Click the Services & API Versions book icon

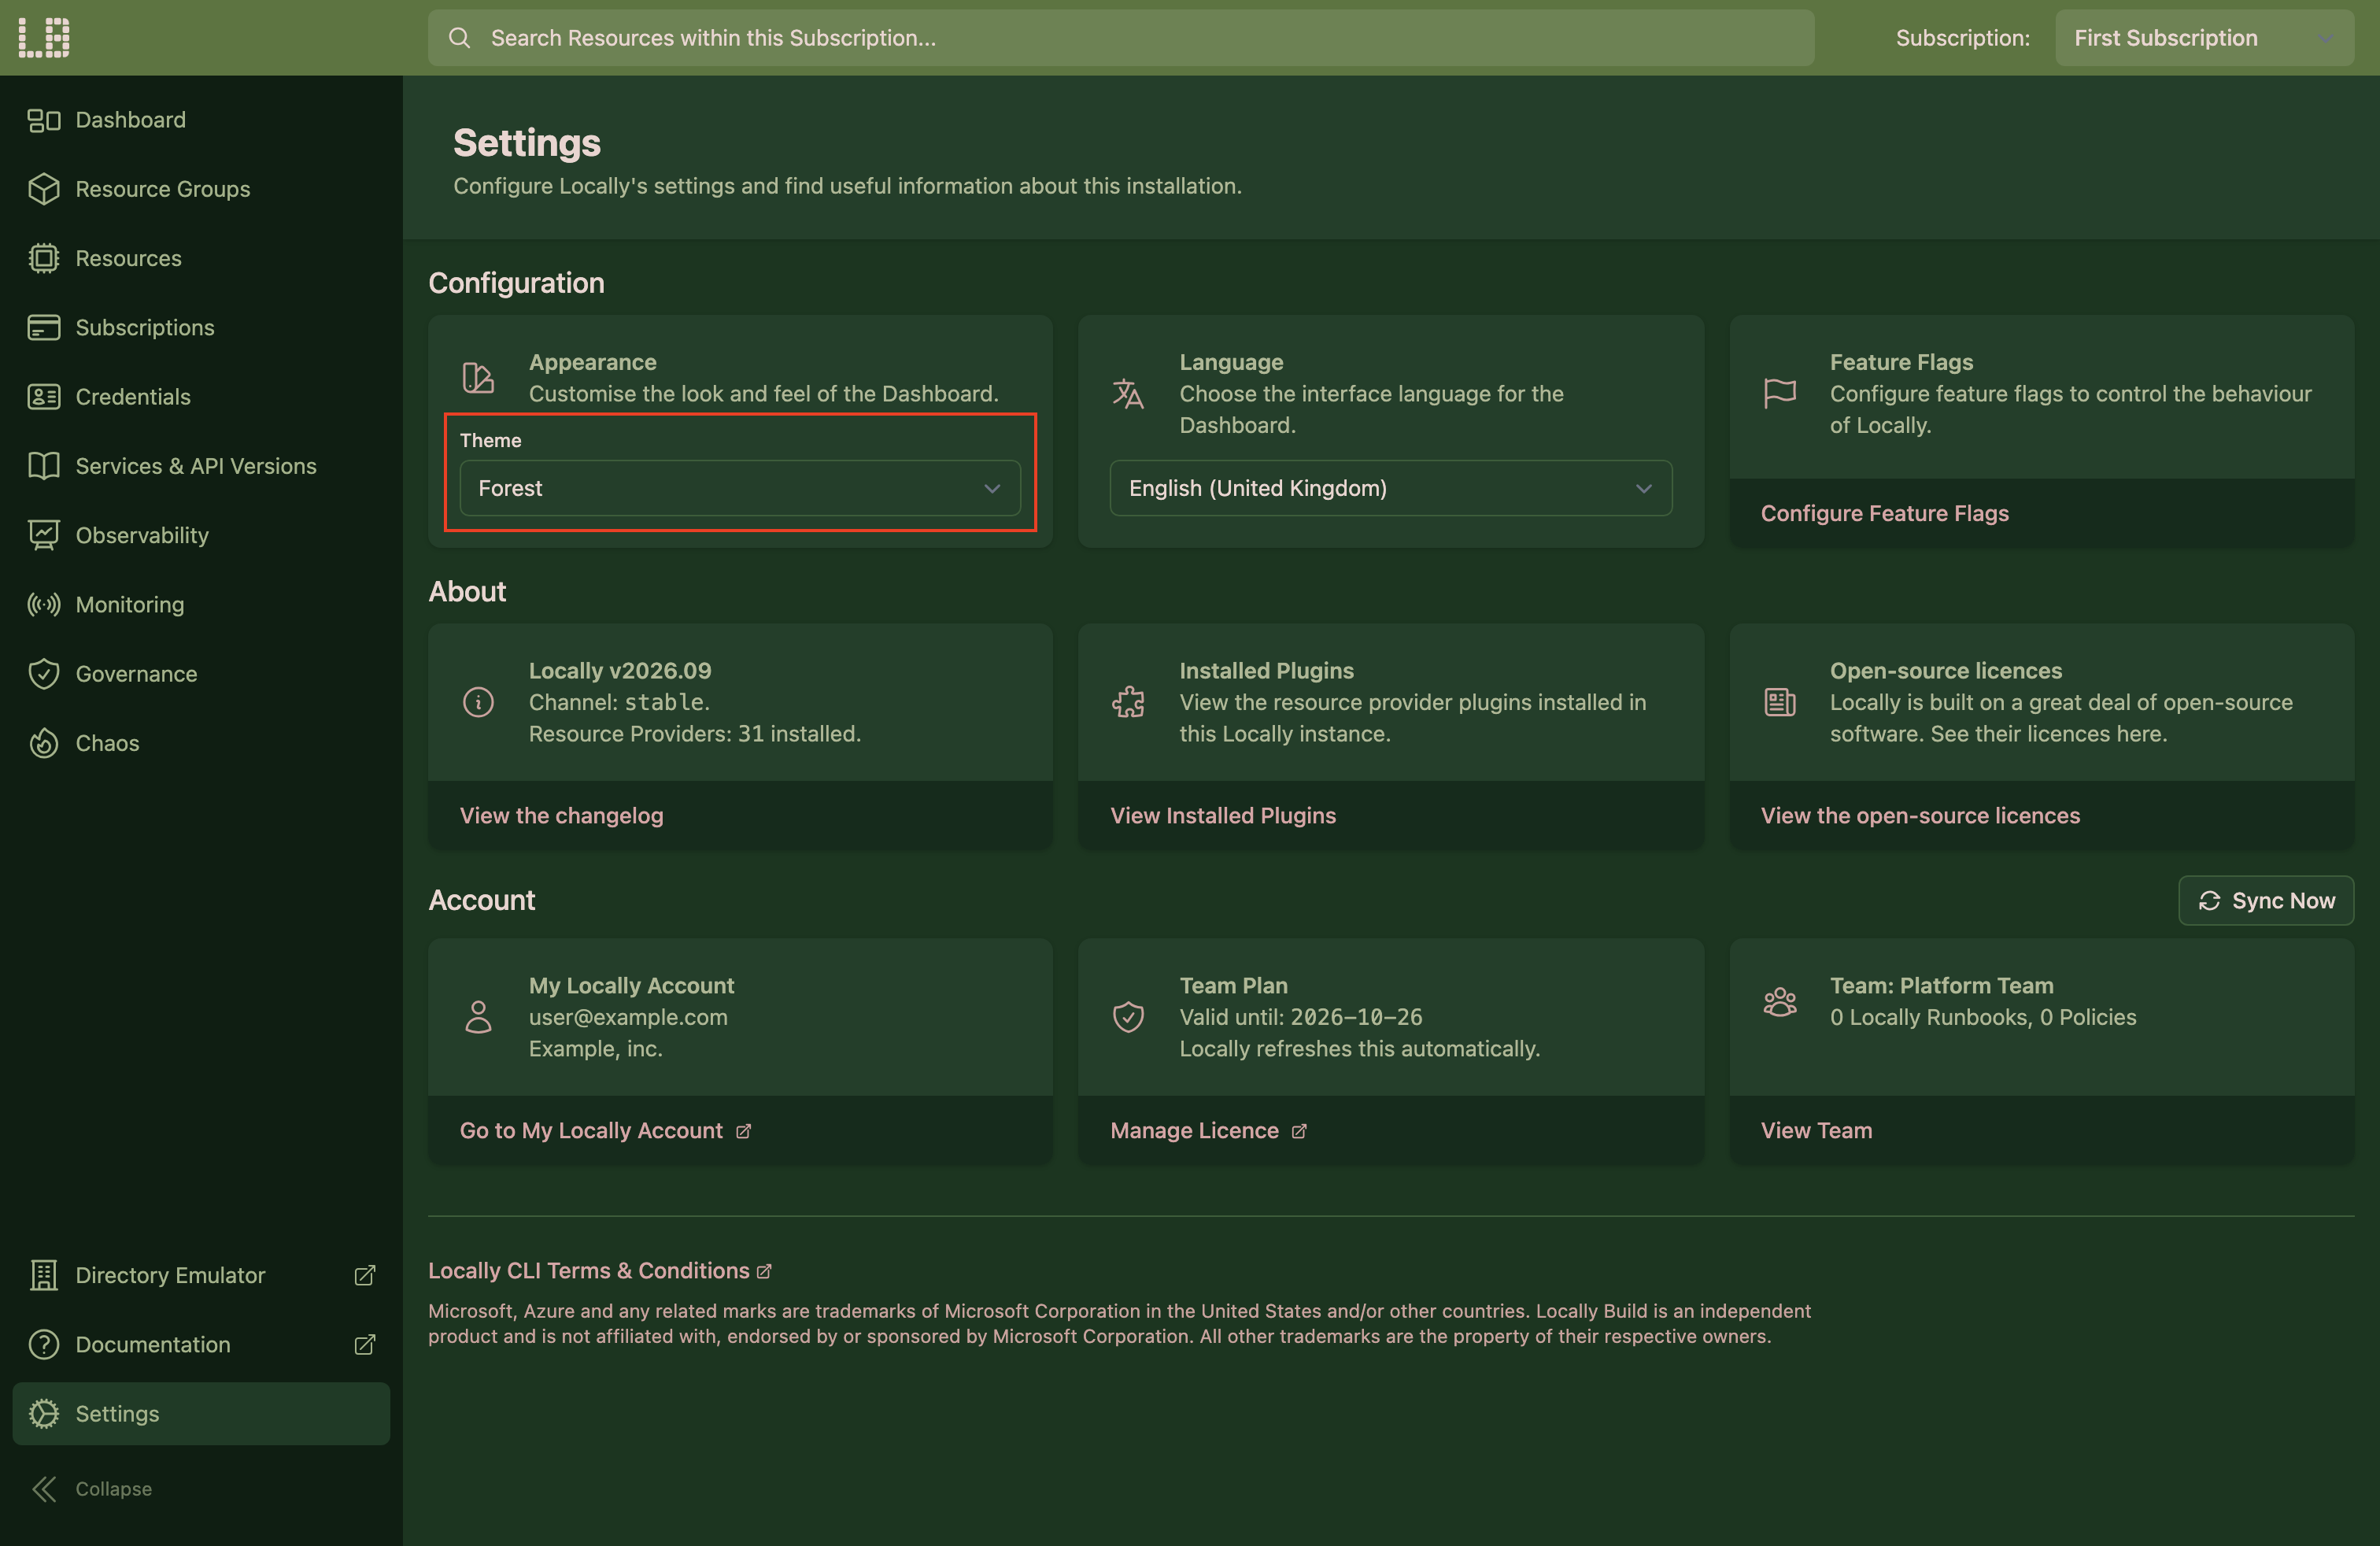coord(44,466)
